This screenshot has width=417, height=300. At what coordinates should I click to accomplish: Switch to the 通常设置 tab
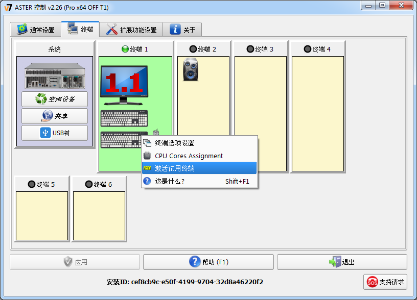[36, 30]
